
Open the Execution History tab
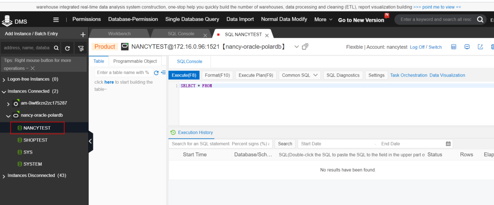click(195, 133)
